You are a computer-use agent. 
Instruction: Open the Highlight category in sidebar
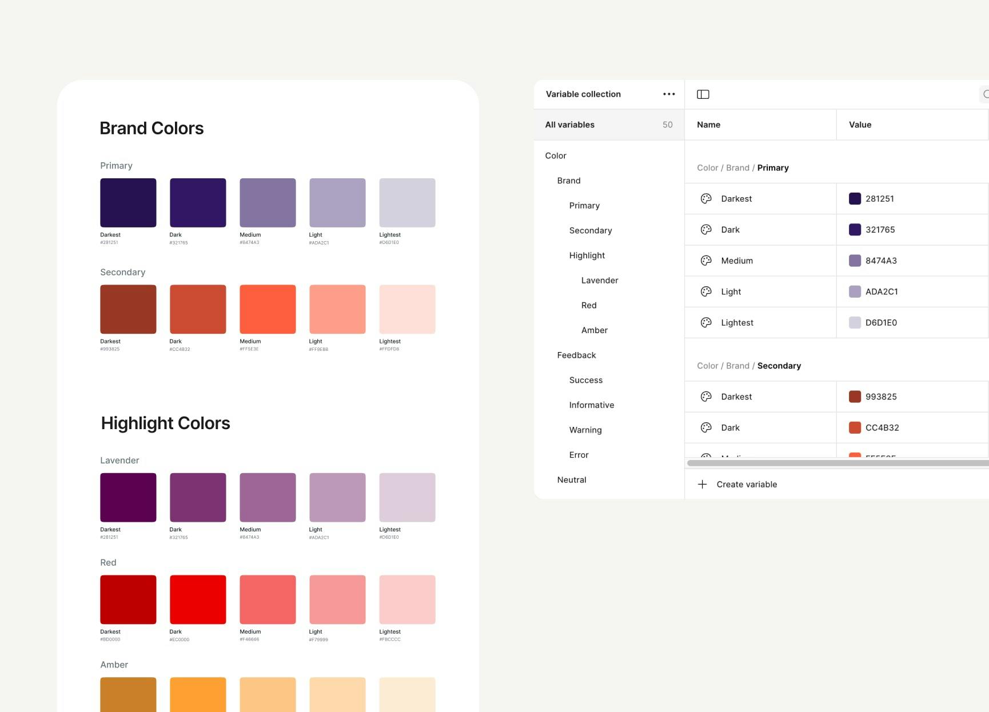(x=587, y=255)
